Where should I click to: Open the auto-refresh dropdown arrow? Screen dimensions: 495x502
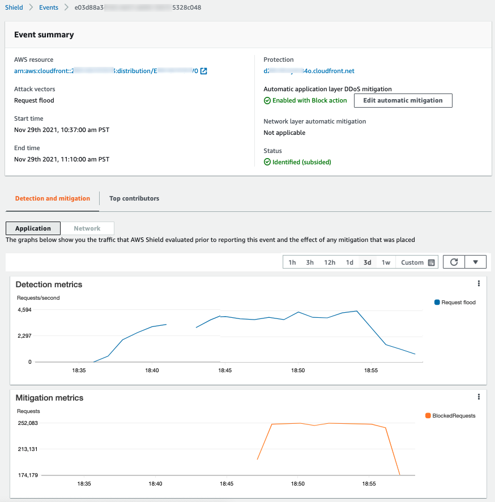pyautogui.click(x=476, y=262)
